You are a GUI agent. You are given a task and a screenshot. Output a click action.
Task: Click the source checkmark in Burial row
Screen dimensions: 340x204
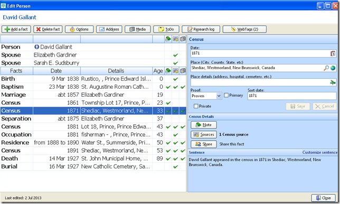pyautogui.click(x=175, y=166)
